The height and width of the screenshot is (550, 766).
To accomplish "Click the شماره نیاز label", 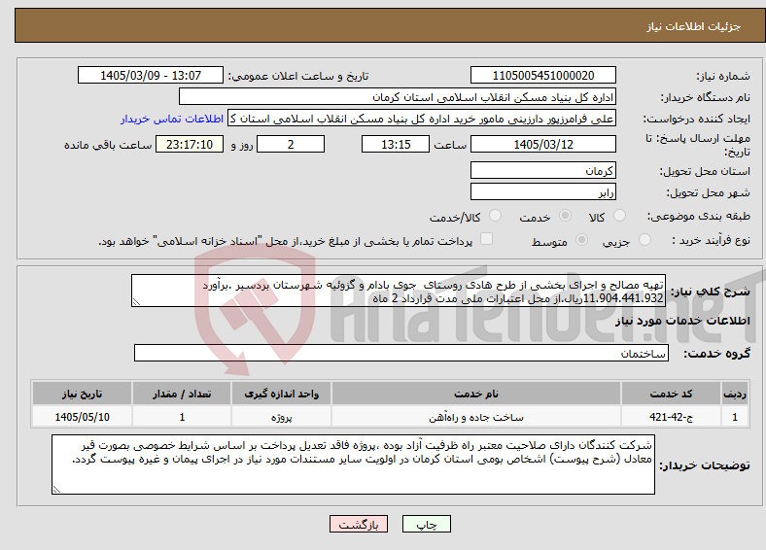I will click(x=723, y=76).
